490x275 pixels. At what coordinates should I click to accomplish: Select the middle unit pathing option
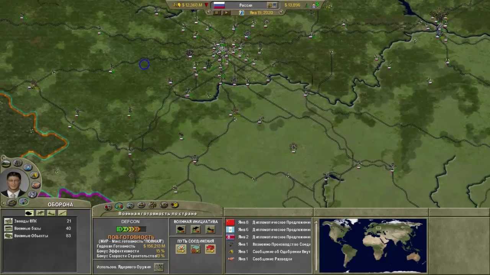pyautogui.click(x=196, y=249)
